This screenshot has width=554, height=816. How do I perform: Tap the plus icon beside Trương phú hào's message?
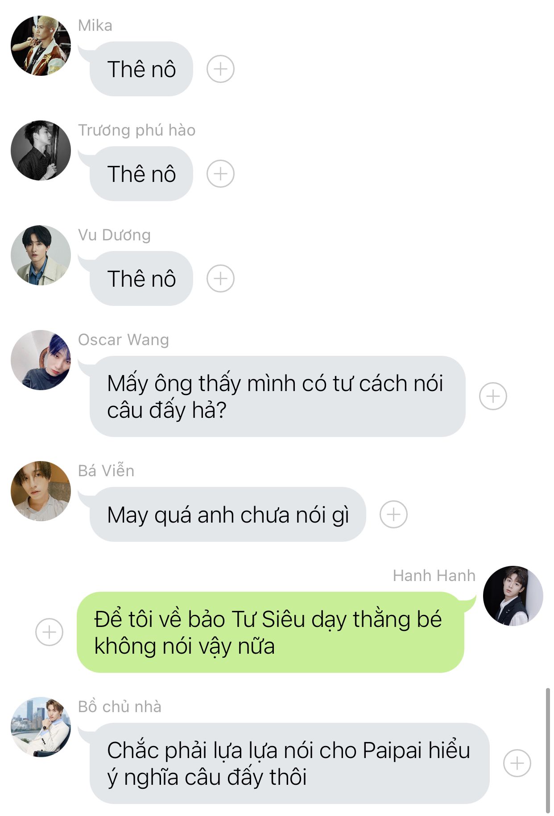220,174
